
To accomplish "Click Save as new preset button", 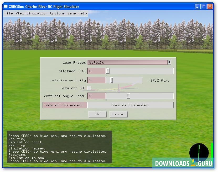I will (131, 105).
